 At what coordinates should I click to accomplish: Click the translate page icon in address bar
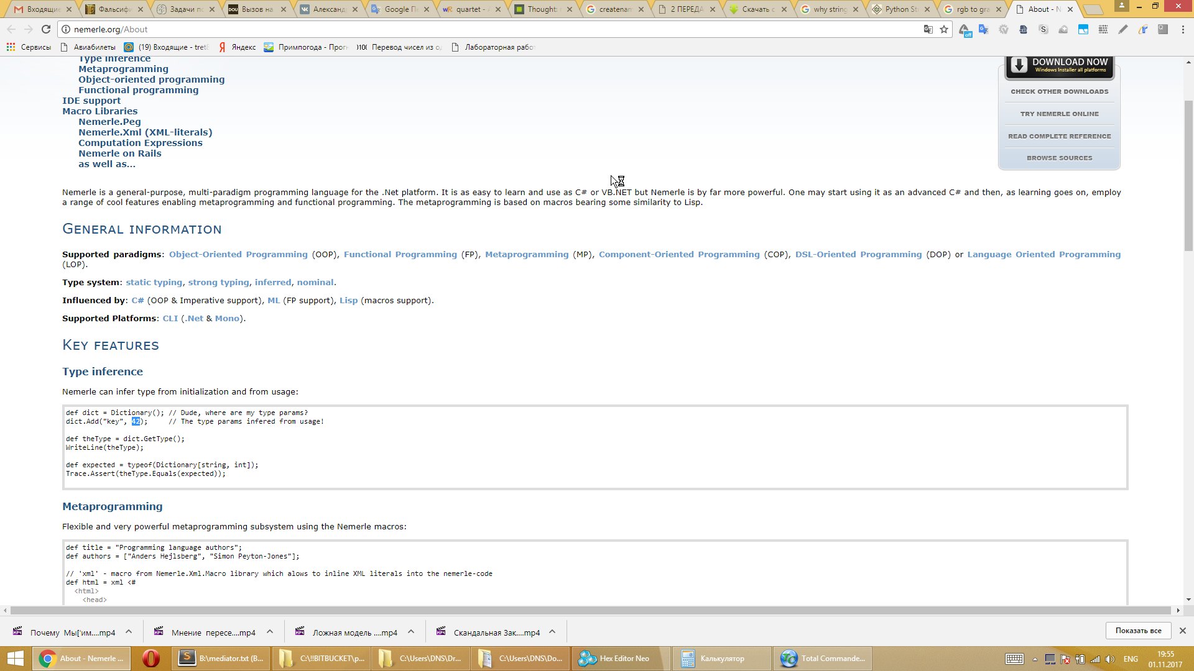coord(928,29)
